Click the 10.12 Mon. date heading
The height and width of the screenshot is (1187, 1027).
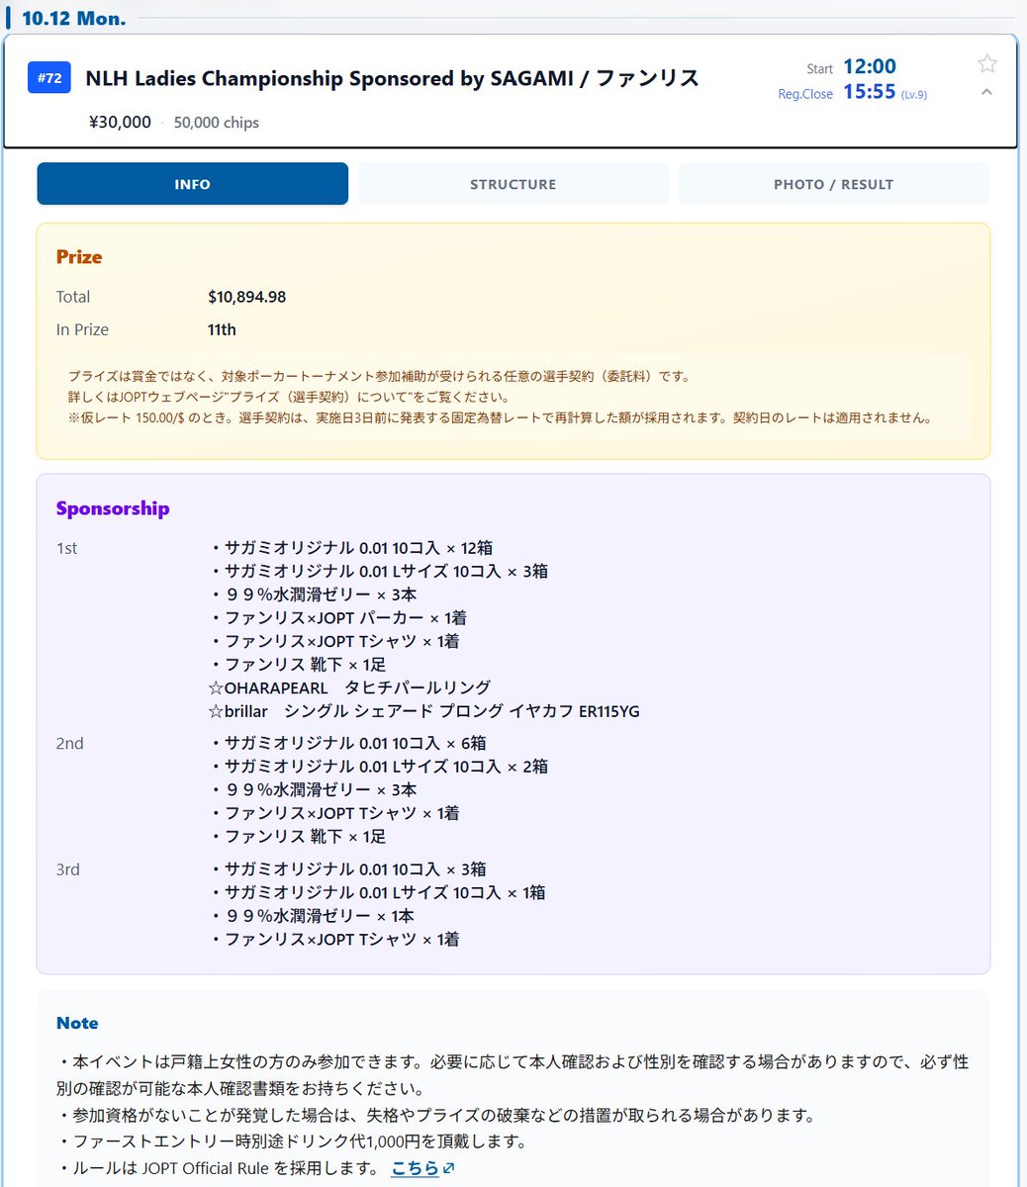[73, 19]
